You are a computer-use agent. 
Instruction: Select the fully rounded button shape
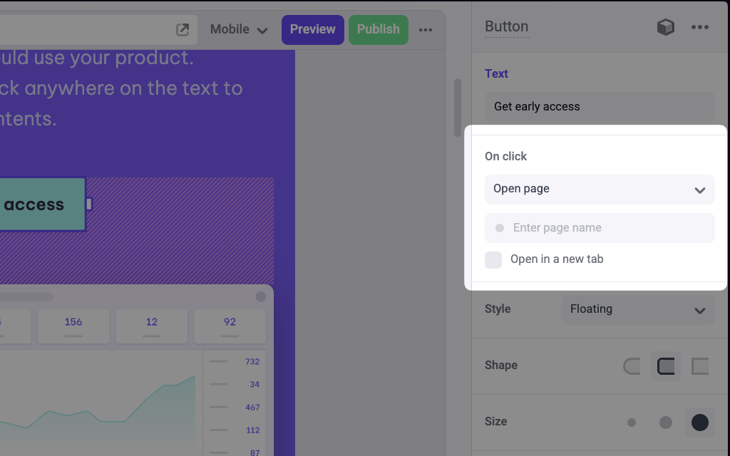(x=632, y=366)
